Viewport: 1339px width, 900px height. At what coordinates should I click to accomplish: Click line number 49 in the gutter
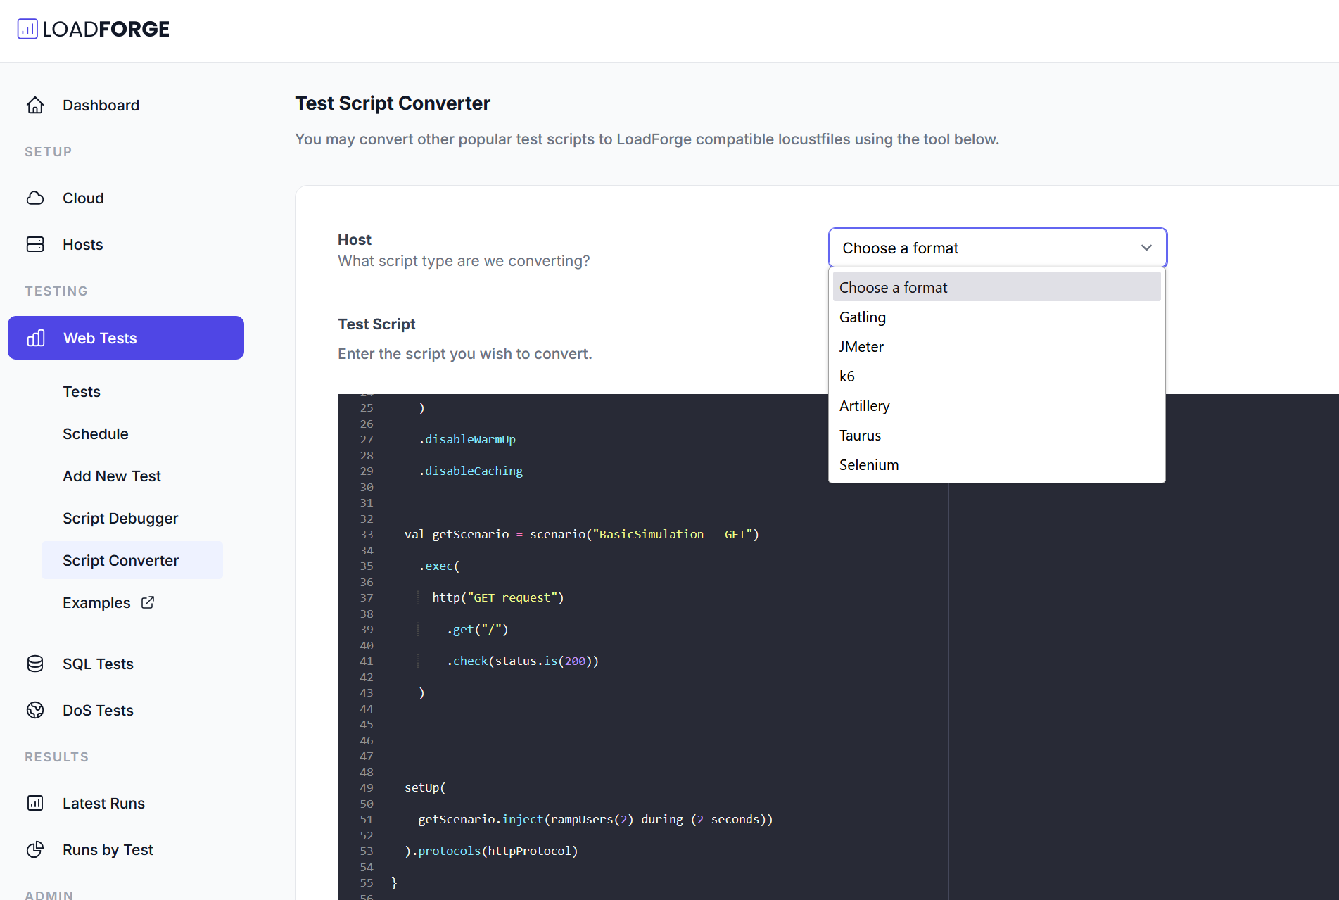(367, 787)
